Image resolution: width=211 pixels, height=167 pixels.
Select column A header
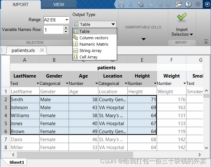pos(25,60)
